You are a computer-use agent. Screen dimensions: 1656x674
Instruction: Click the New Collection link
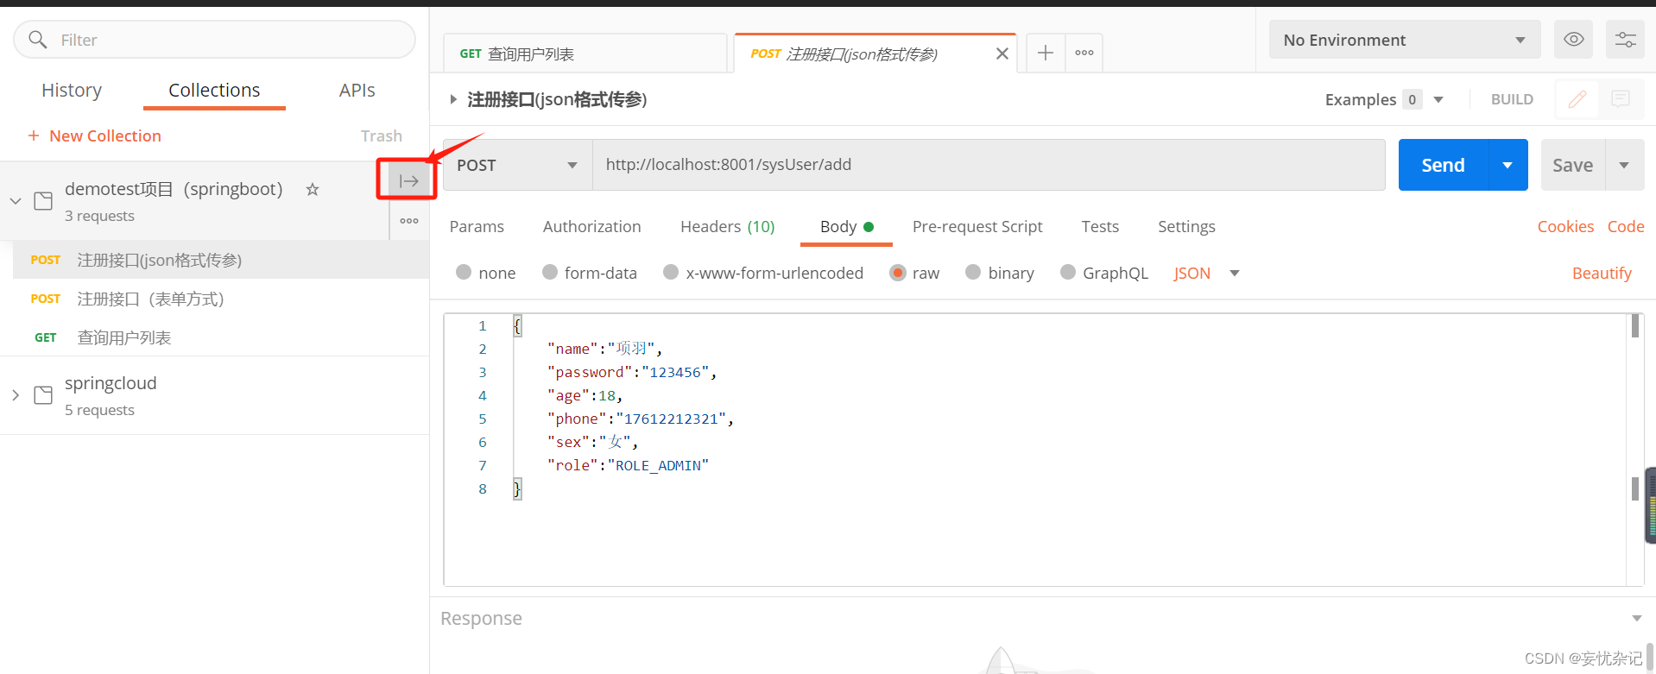coord(105,135)
